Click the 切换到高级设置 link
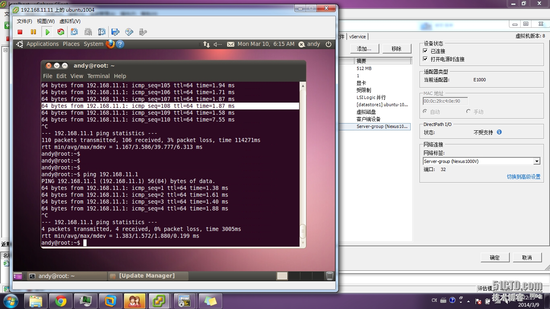 tap(523, 177)
